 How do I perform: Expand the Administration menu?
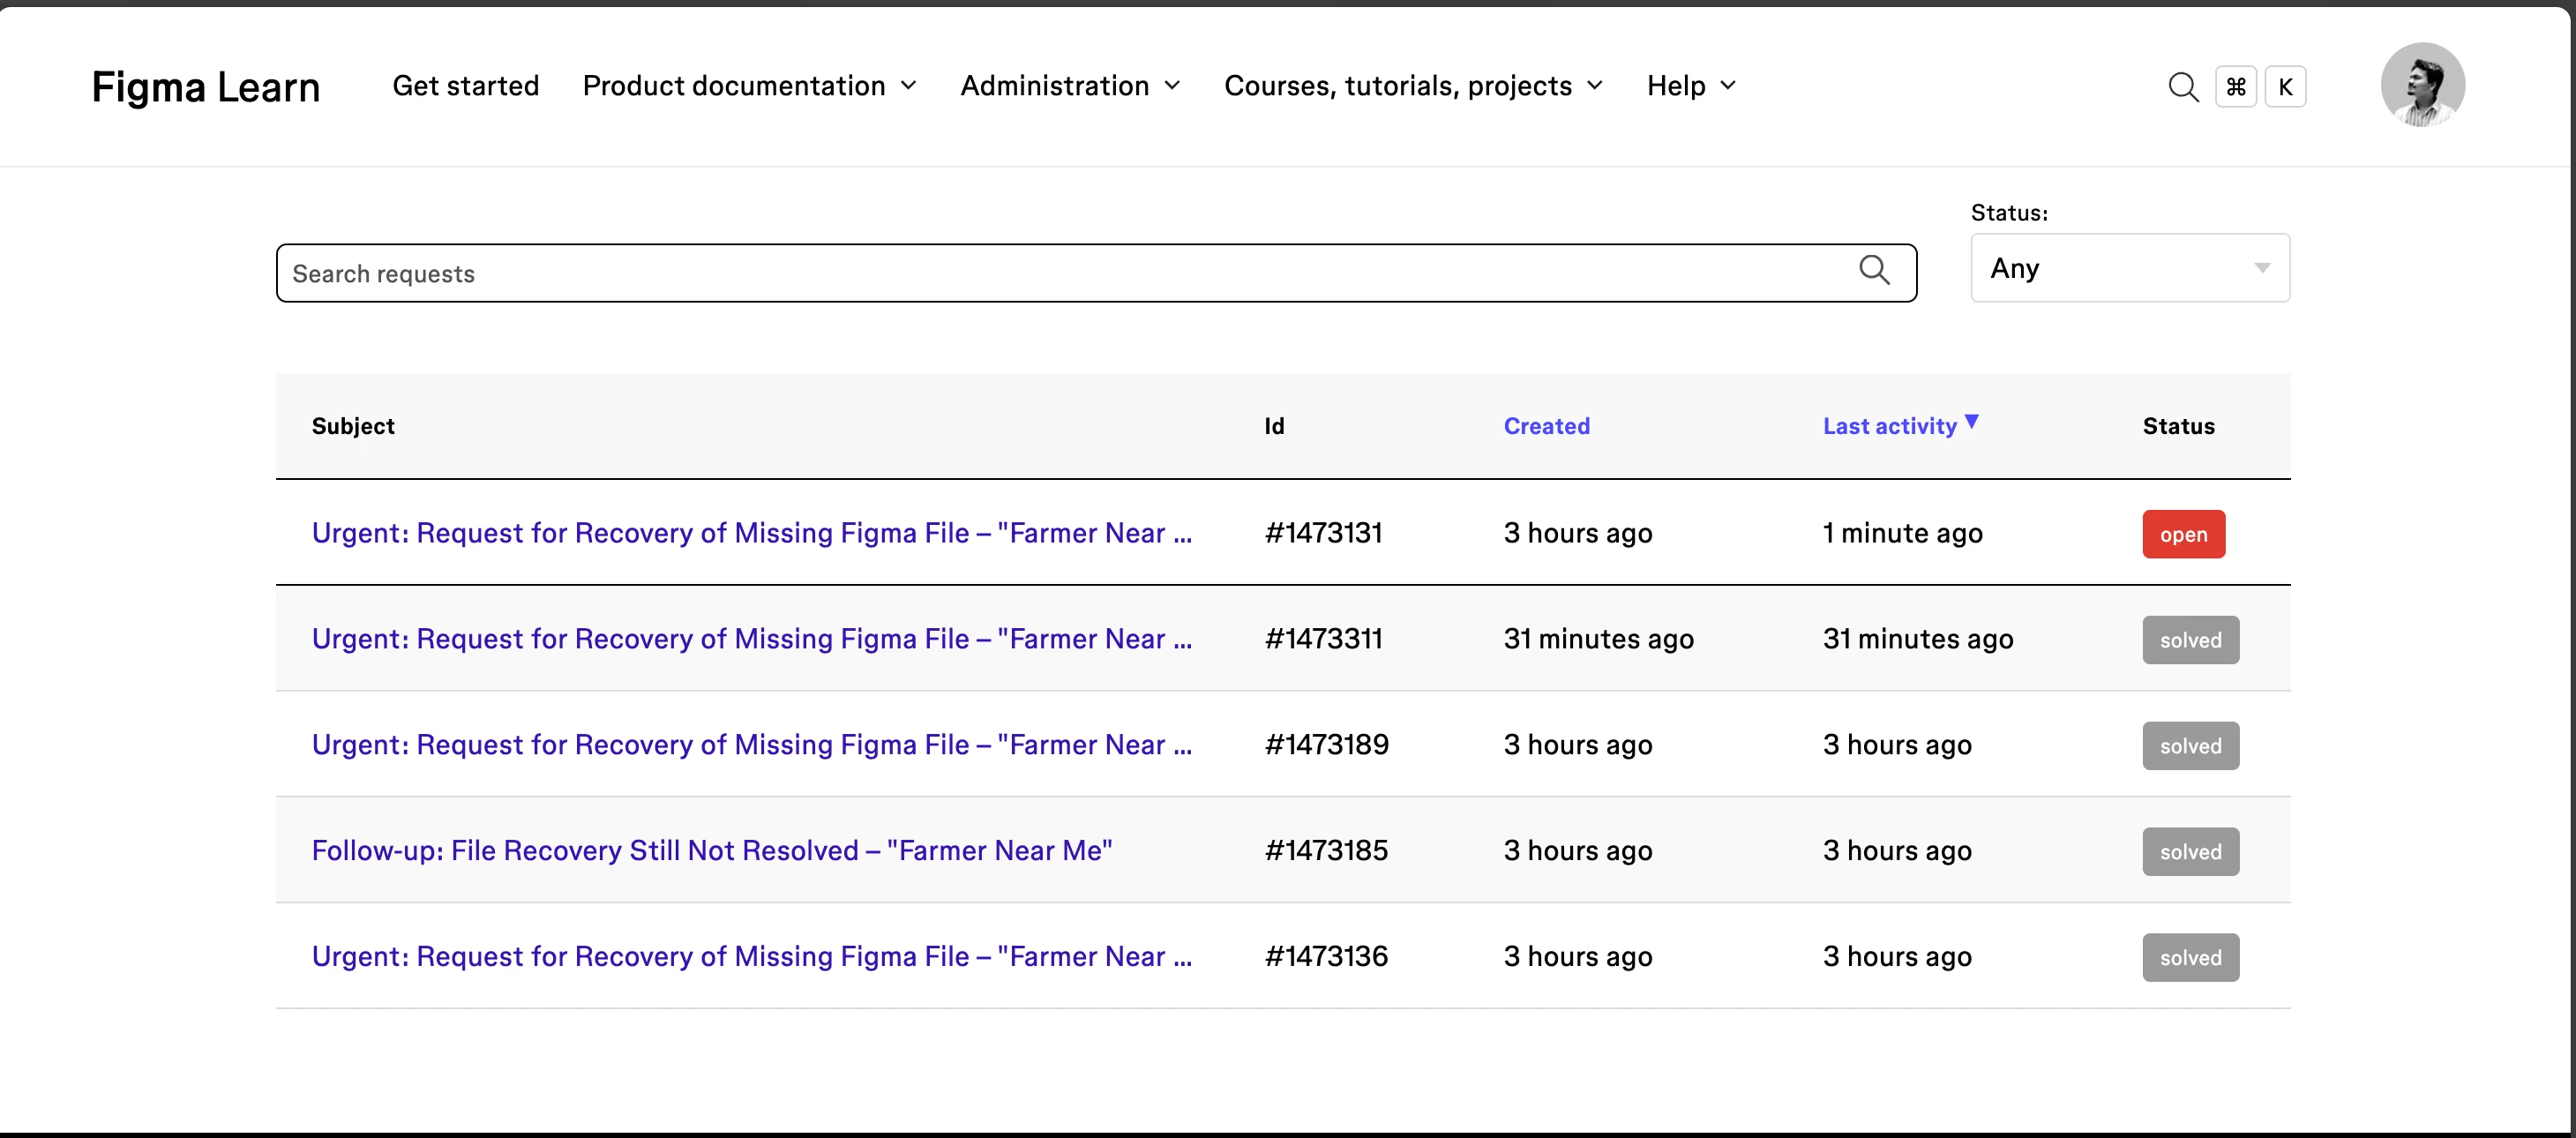click(x=1070, y=86)
